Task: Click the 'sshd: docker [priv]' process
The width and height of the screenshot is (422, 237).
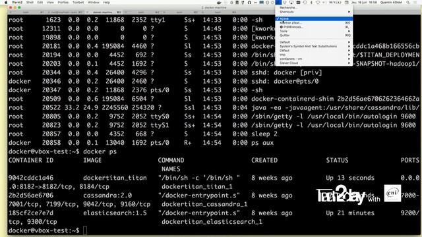Action: (x=287, y=72)
